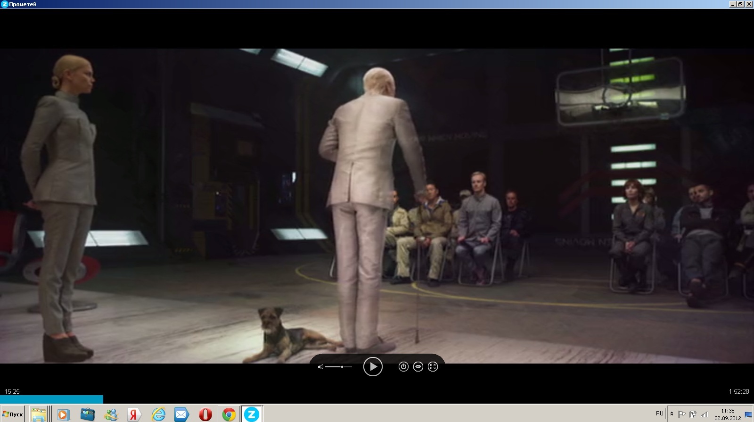The width and height of the screenshot is (754, 422).
Task: Minimize the Прометей player window
Action: [733, 4]
